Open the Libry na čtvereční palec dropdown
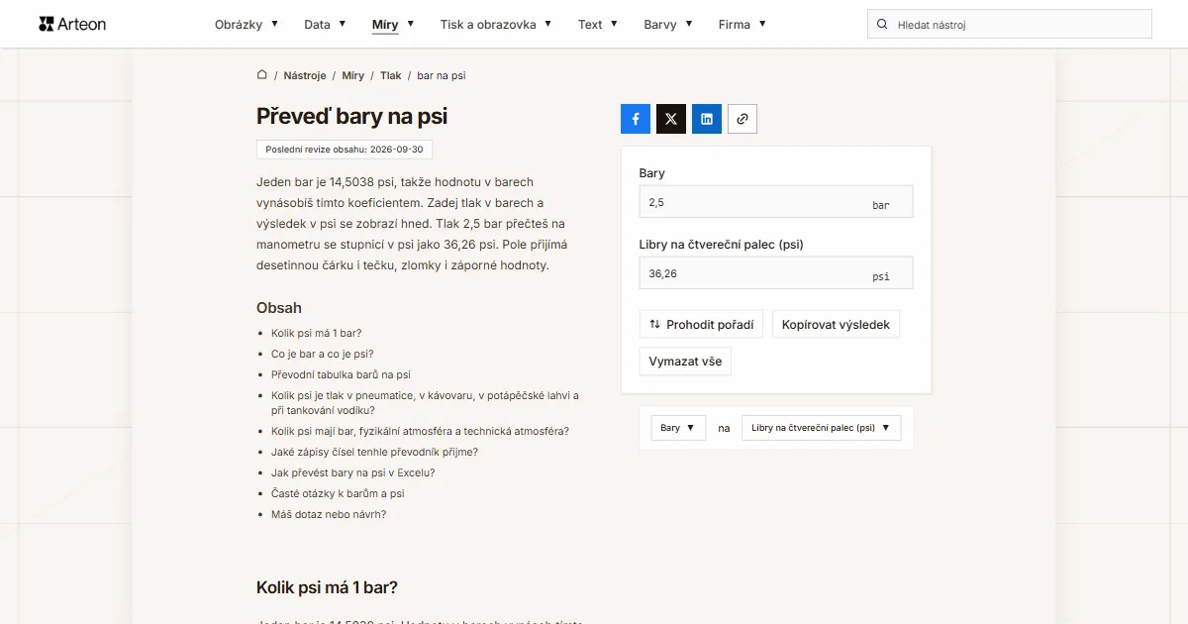 (821, 428)
